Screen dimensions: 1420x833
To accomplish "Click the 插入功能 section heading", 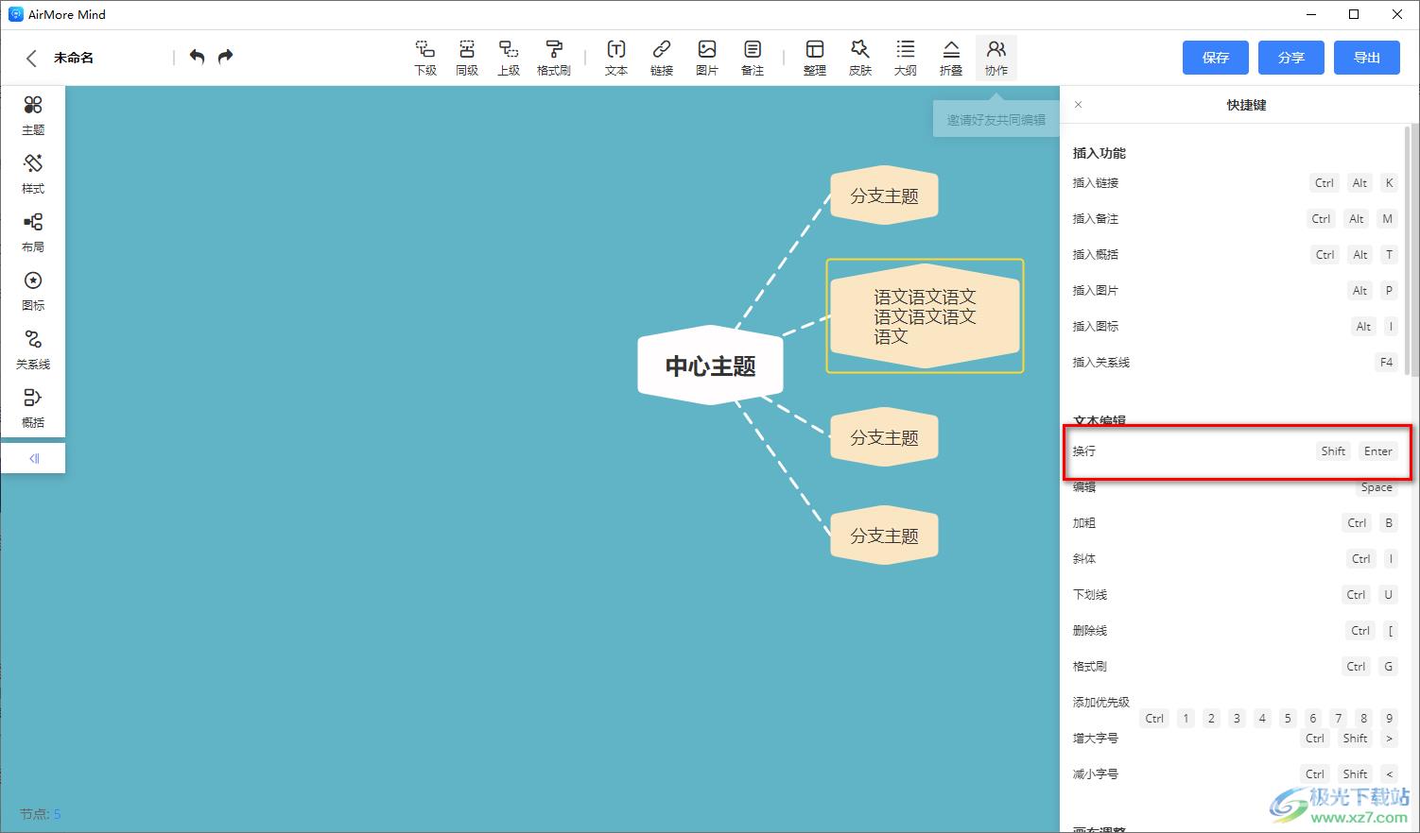I will pos(1100,153).
